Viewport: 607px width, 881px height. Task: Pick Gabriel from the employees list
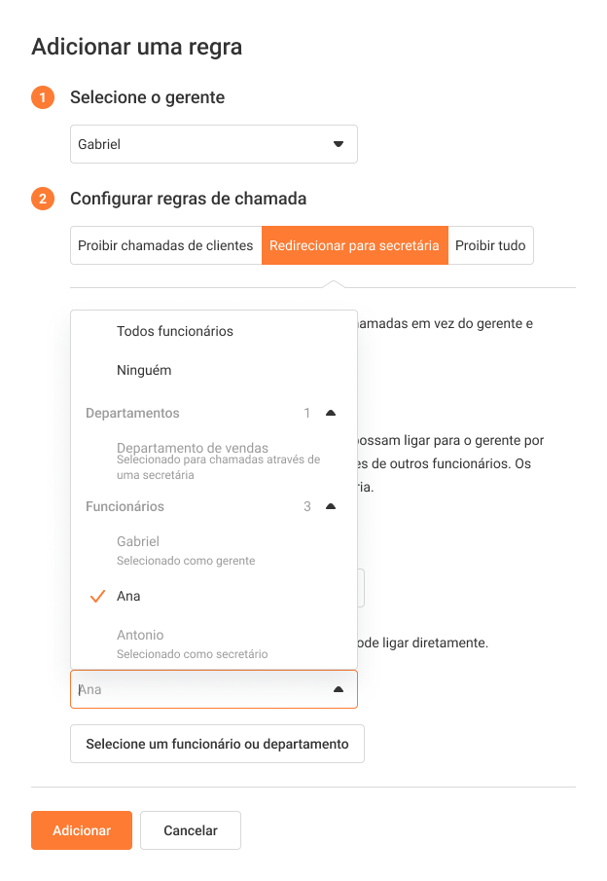(138, 541)
